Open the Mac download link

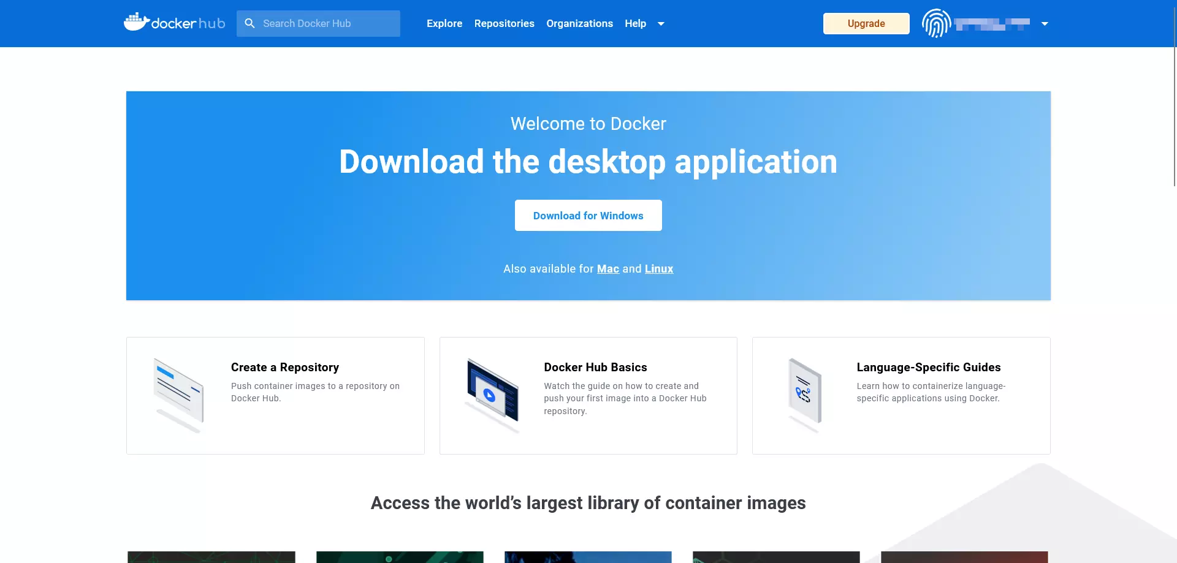pyautogui.click(x=608, y=268)
